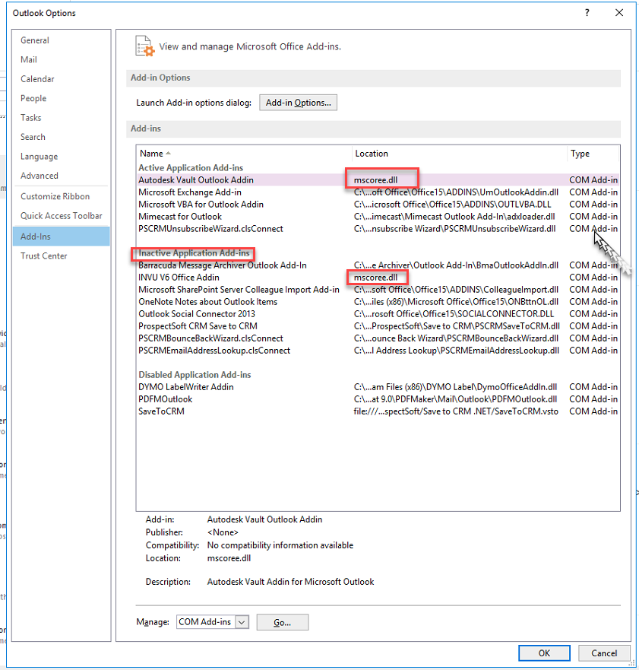Viewport: 639px width, 670px height.
Task: Select Microsoft Exchange Add-in row
Action: (x=378, y=192)
